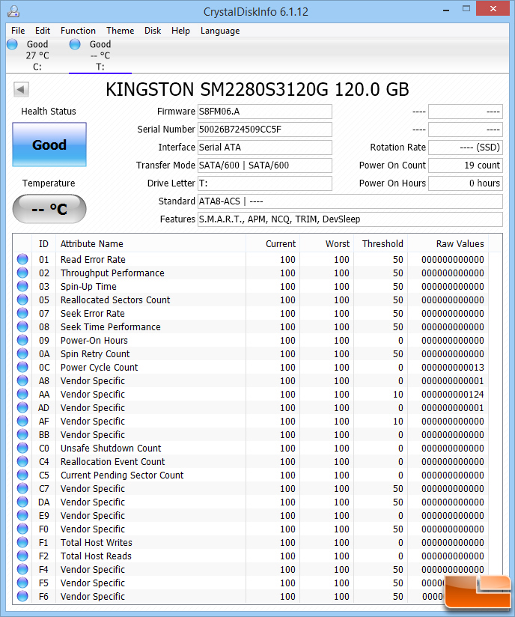Select the C: drive blue status orb
Viewport: 515px width, 617px height.
[12, 44]
